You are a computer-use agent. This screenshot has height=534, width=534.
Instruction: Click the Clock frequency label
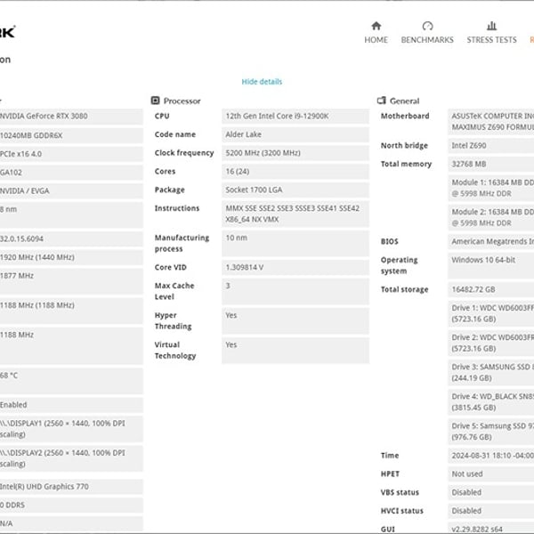coord(184,153)
